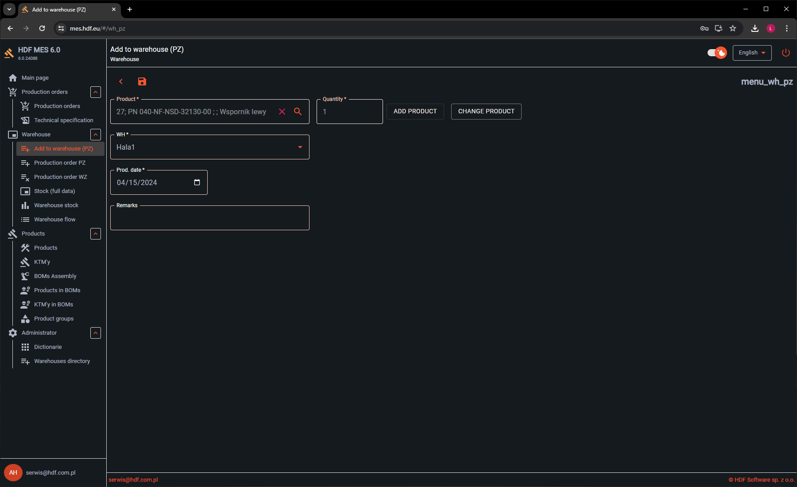Click the search magnifier in Product field
Viewport: 797px width, 487px height.
pyautogui.click(x=298, y=112)
